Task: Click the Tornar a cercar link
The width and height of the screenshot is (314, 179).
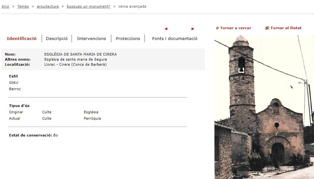Action: click(x=235, y=28)
